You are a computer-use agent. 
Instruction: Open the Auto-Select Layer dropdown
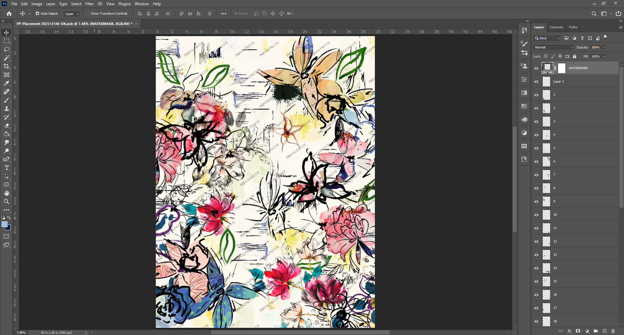tap(72, 14)
